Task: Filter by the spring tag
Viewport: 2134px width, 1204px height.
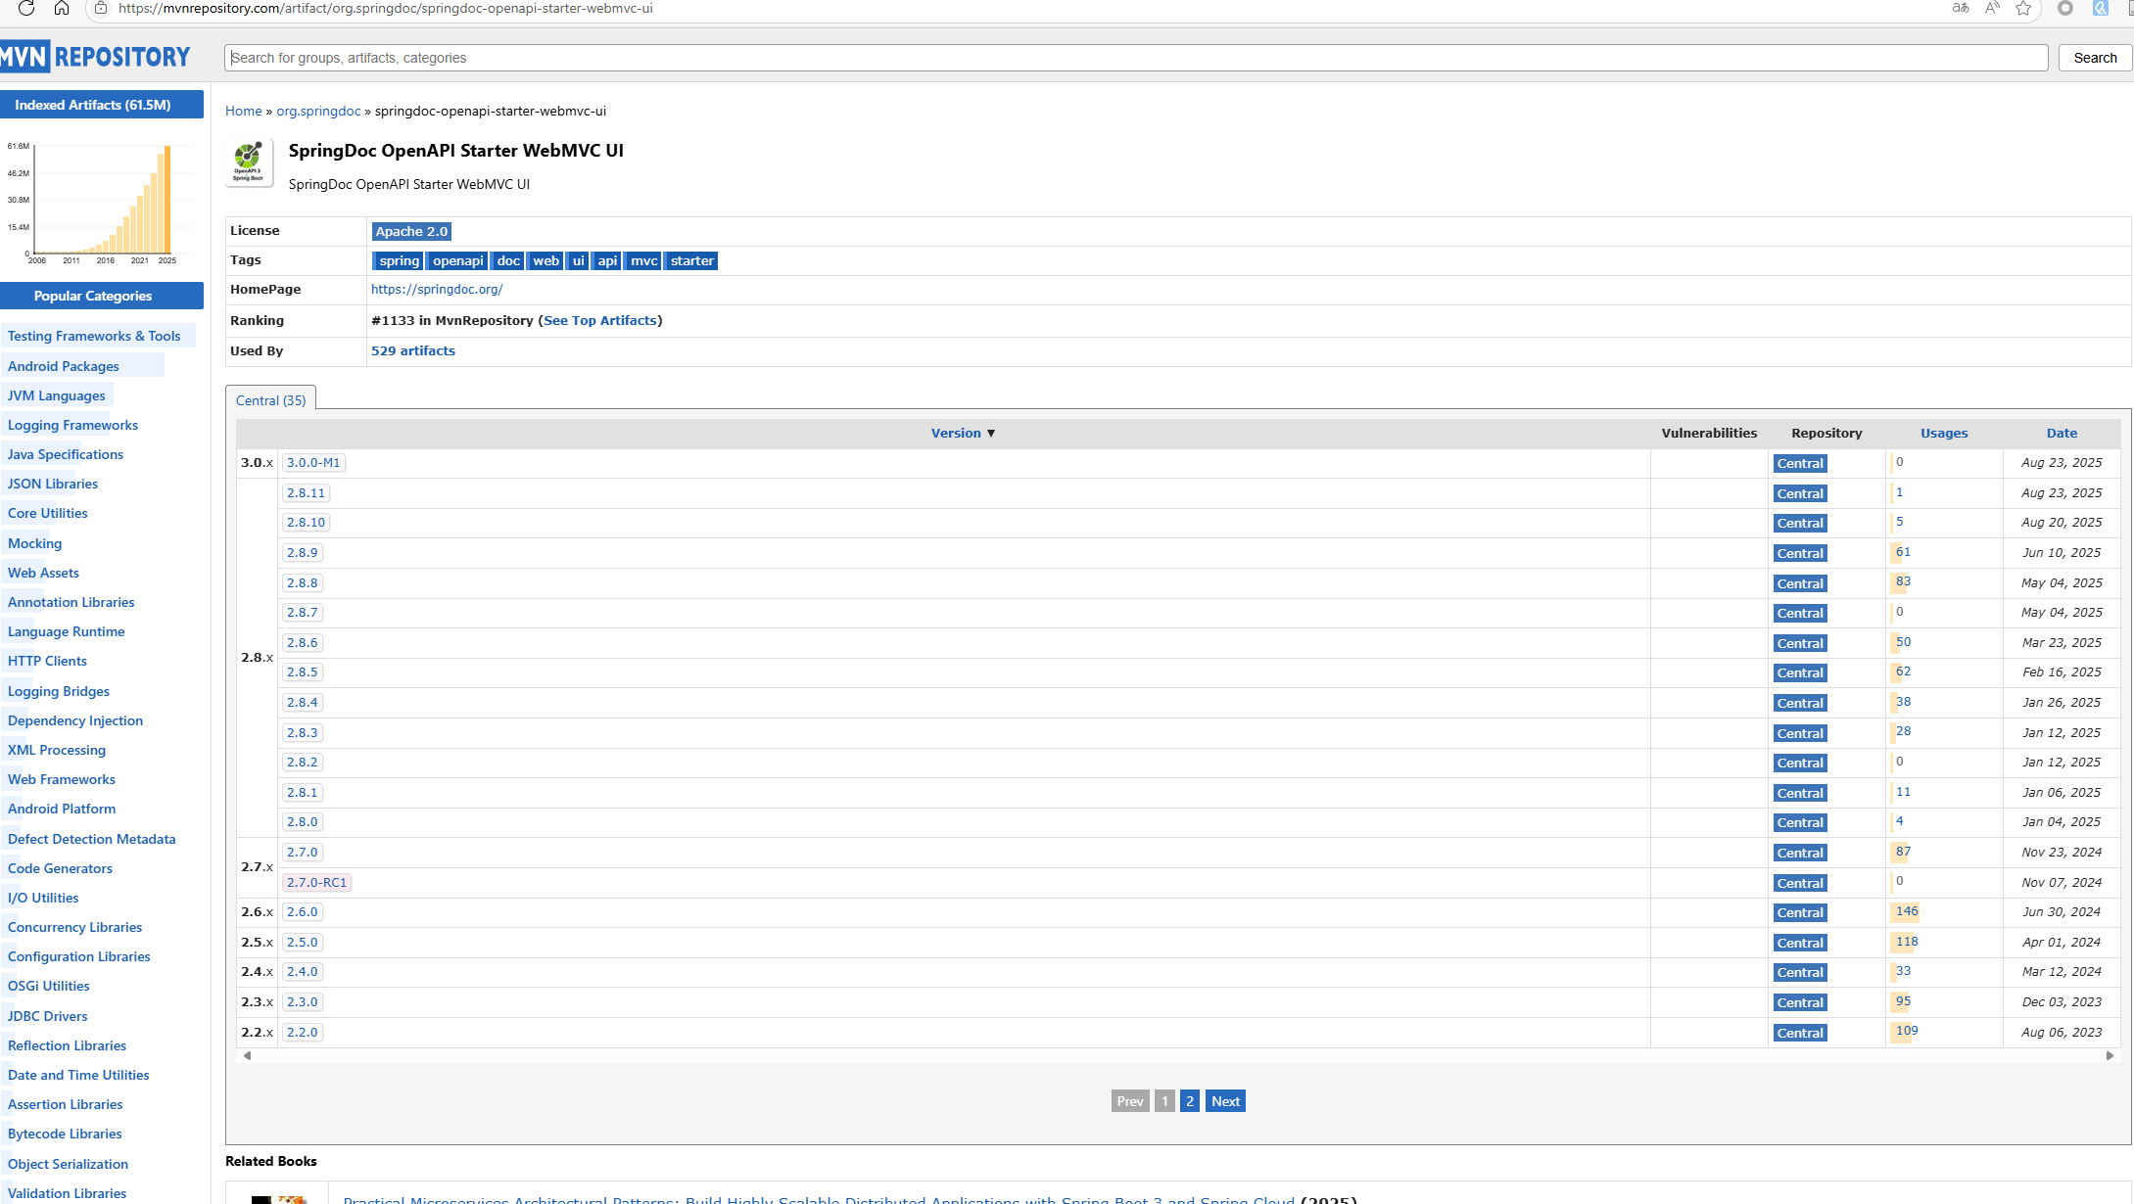Action: 399,260
